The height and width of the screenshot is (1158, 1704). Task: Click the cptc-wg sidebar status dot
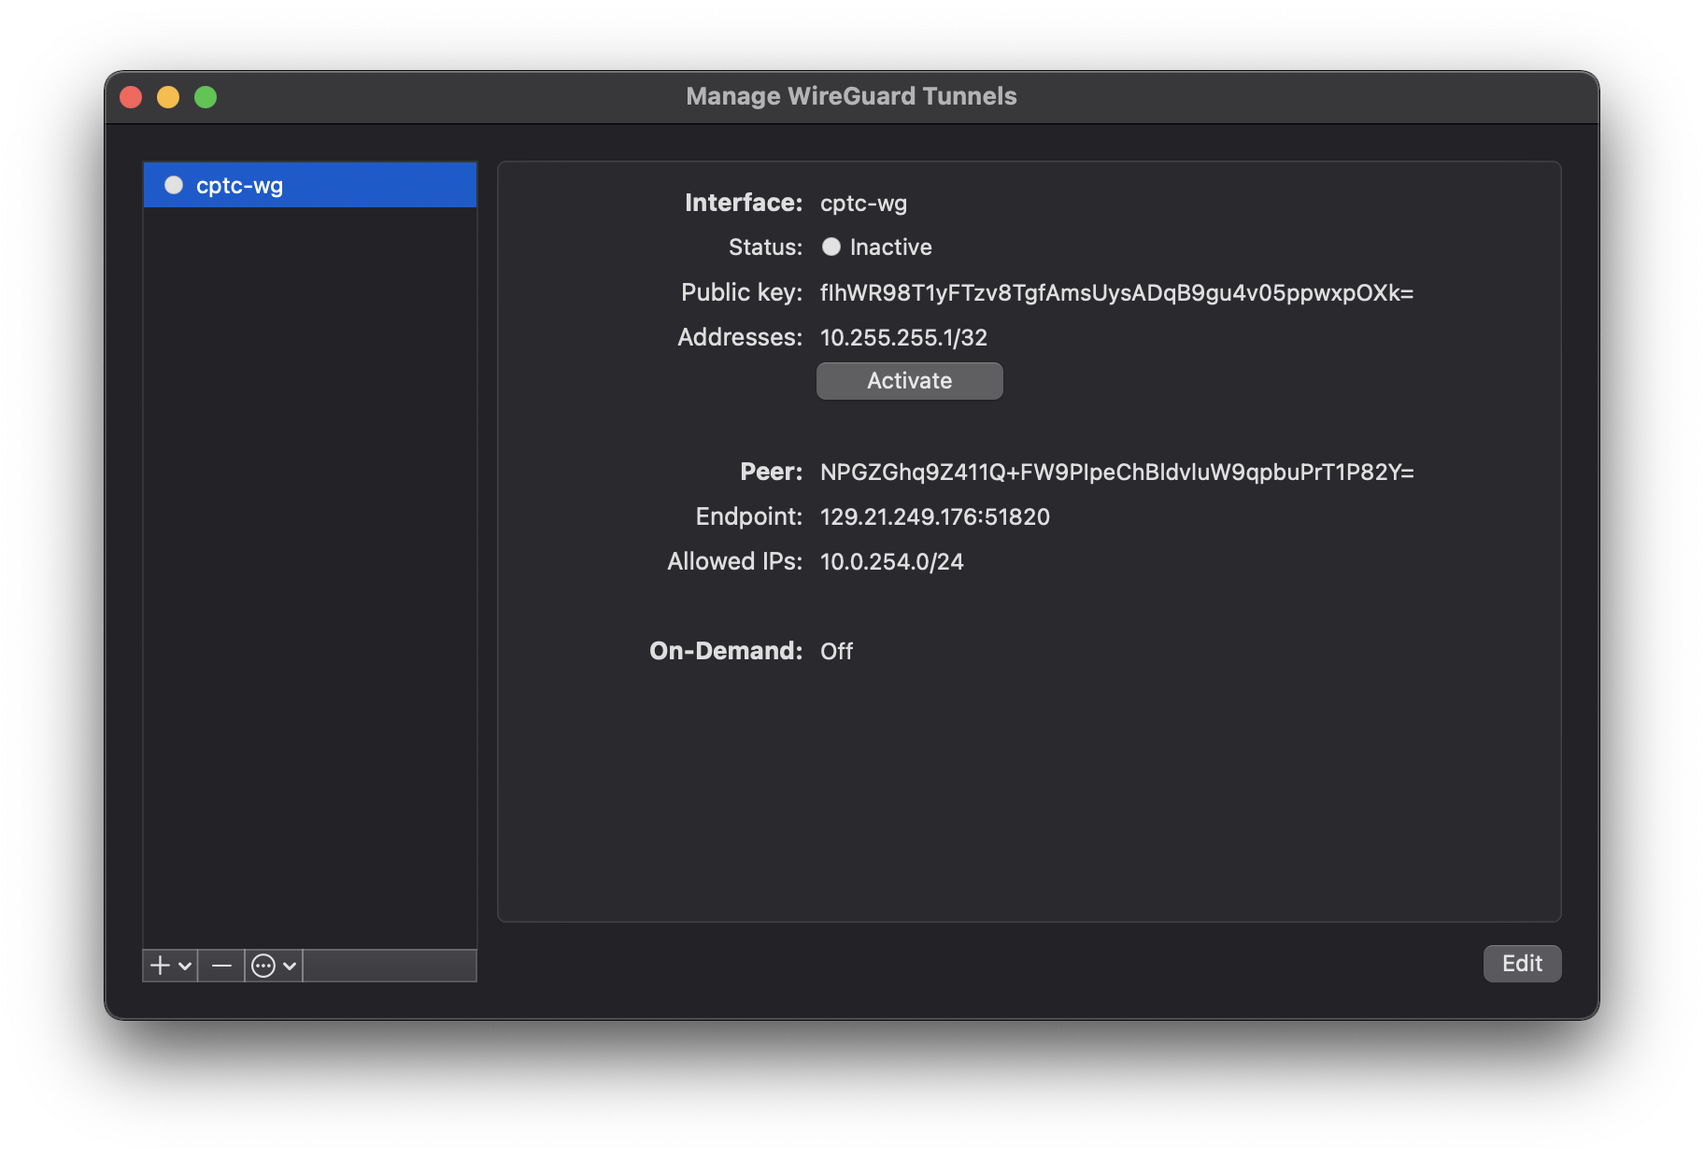pos(173,185)
